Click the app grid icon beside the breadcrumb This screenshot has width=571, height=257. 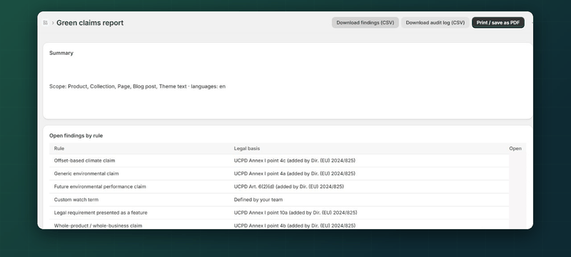coord(45,23)
